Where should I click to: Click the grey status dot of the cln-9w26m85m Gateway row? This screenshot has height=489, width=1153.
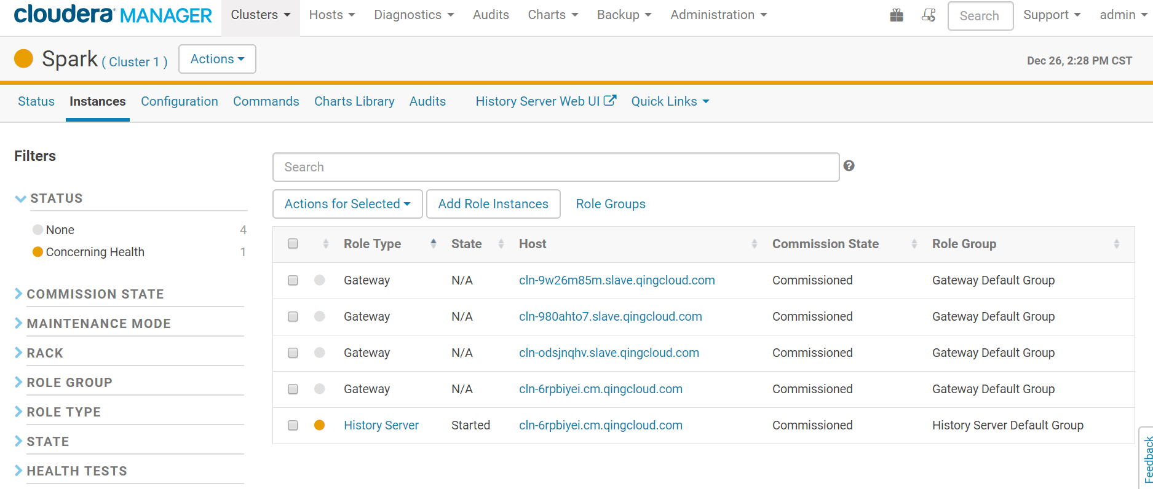coord(319,280)
